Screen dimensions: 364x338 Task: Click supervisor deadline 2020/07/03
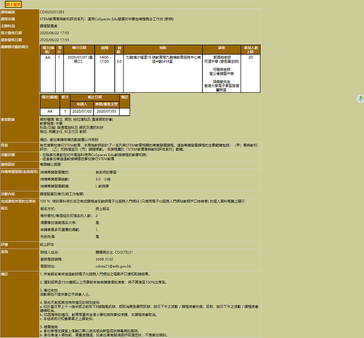point(106,111)
